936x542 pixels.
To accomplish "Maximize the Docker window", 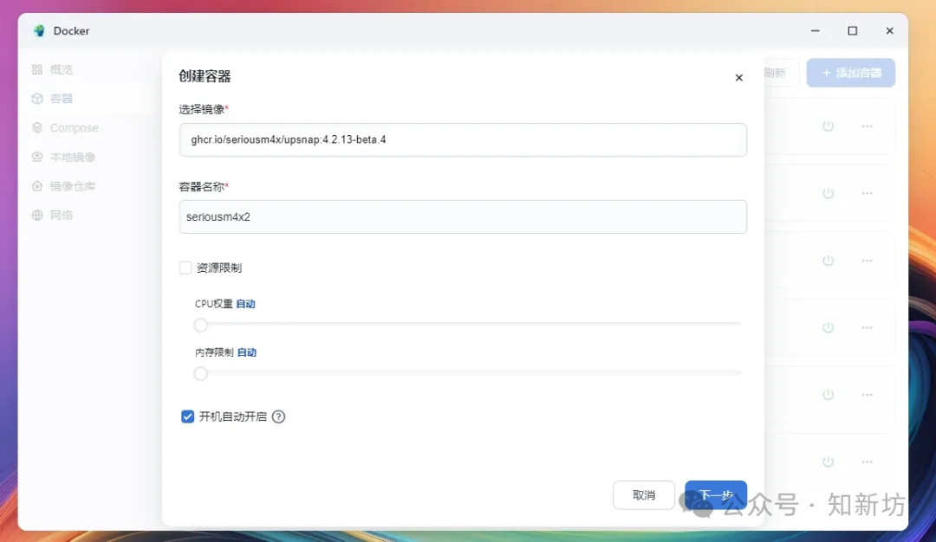I will [853, 30].
